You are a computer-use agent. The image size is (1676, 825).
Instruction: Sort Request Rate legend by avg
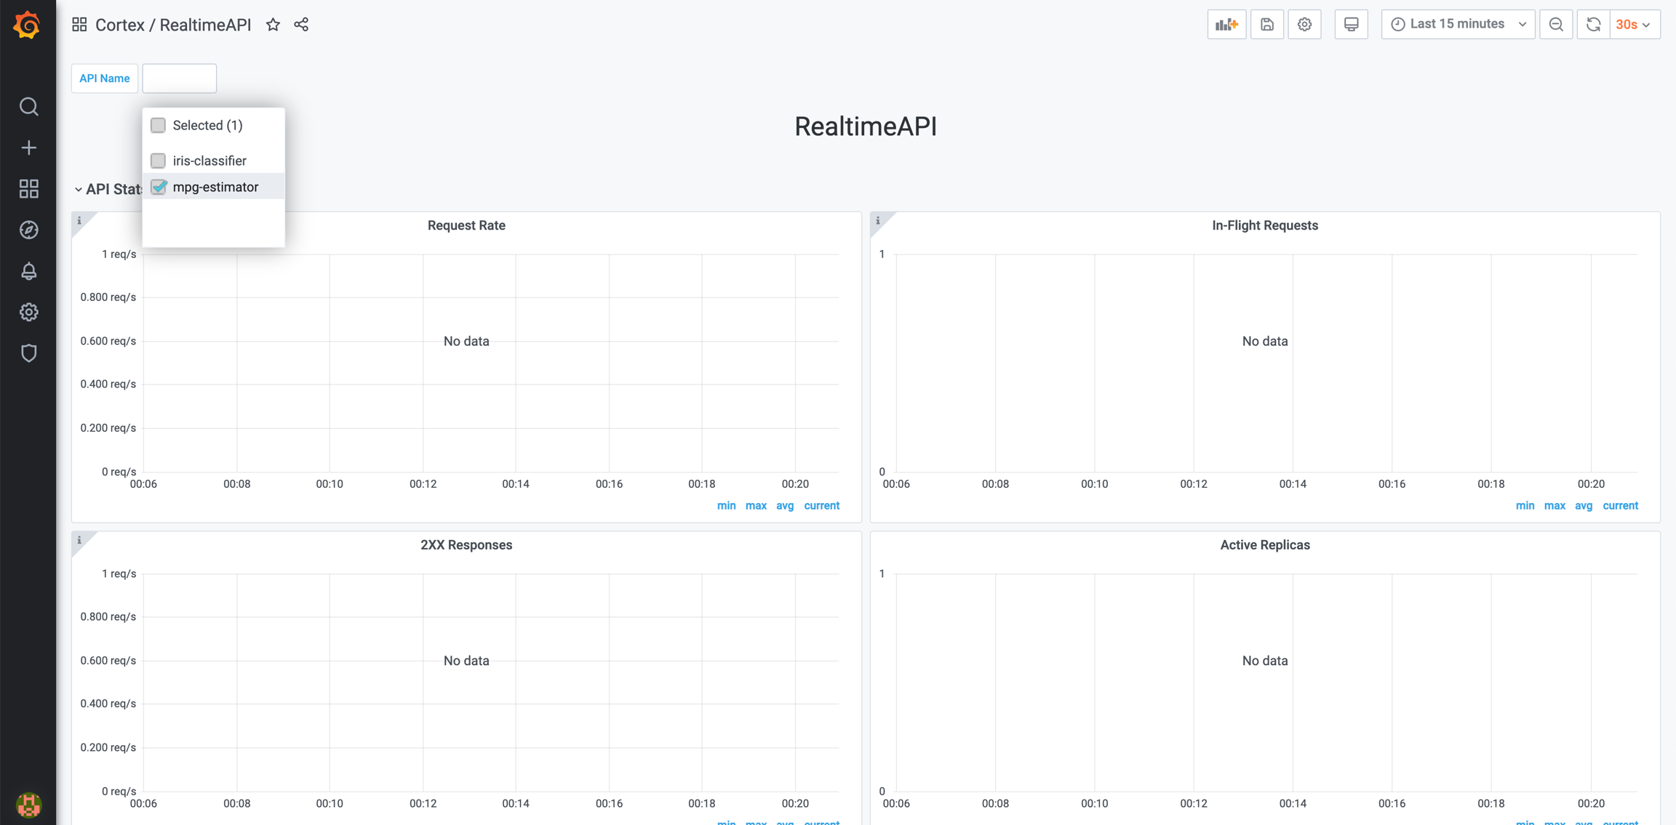tap(784, 506)
